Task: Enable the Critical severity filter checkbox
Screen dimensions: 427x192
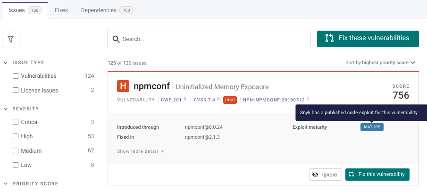Action: coord(16,122)
